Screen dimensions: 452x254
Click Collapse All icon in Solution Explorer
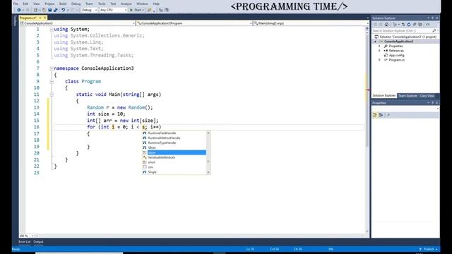point(415,25)
